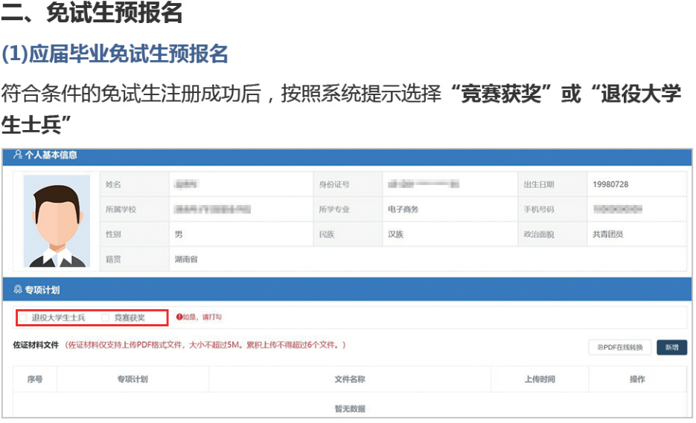Click the 操作 column header

(637, 379)
